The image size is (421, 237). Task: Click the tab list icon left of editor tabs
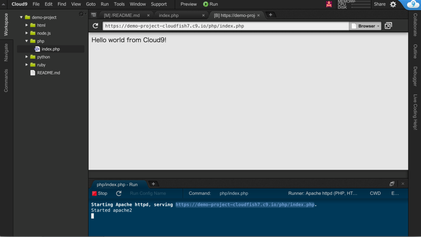click(94, 15)
